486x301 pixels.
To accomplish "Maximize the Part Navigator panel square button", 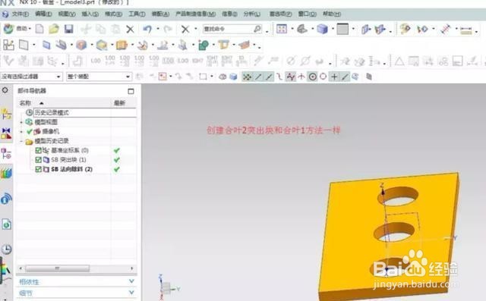I will click(x=131, y=91).
